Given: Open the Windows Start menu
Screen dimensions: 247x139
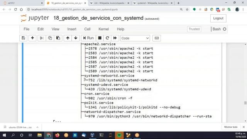Looking at the screenshot, I should tap(4, 135).
